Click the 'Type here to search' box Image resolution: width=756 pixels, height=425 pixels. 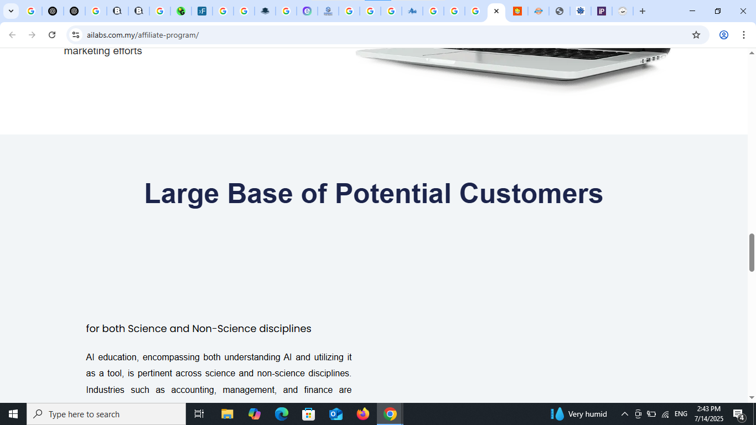pos(106,414)
